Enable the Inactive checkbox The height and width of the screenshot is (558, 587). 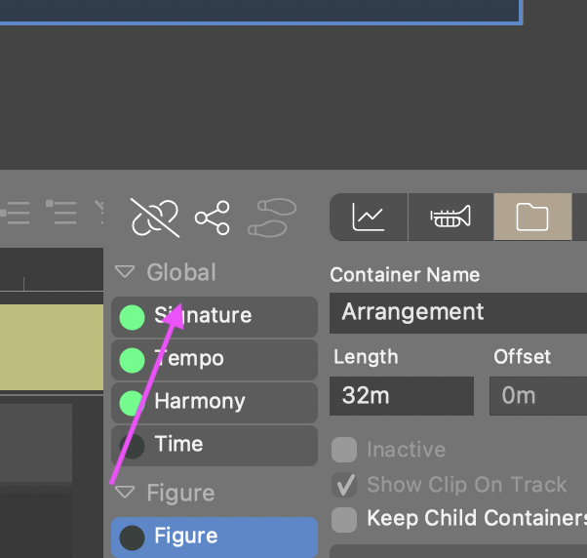(x=343, y=450)
